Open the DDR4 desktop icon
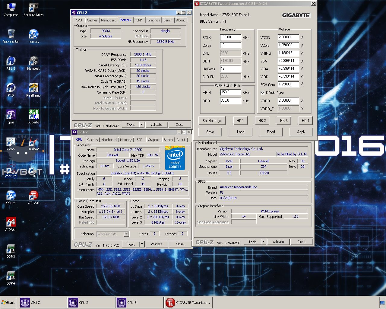 point(11,278)
